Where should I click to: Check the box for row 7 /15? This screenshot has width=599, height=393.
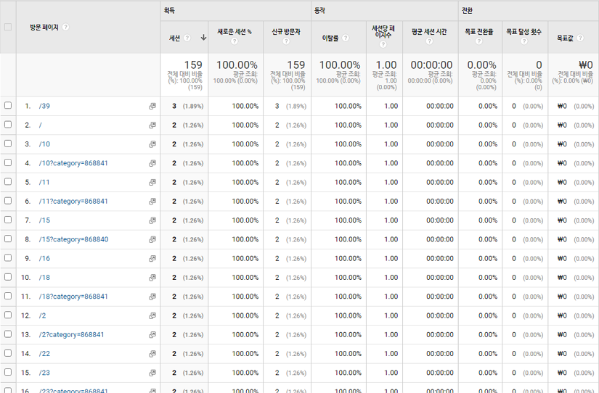click(8, 220)
